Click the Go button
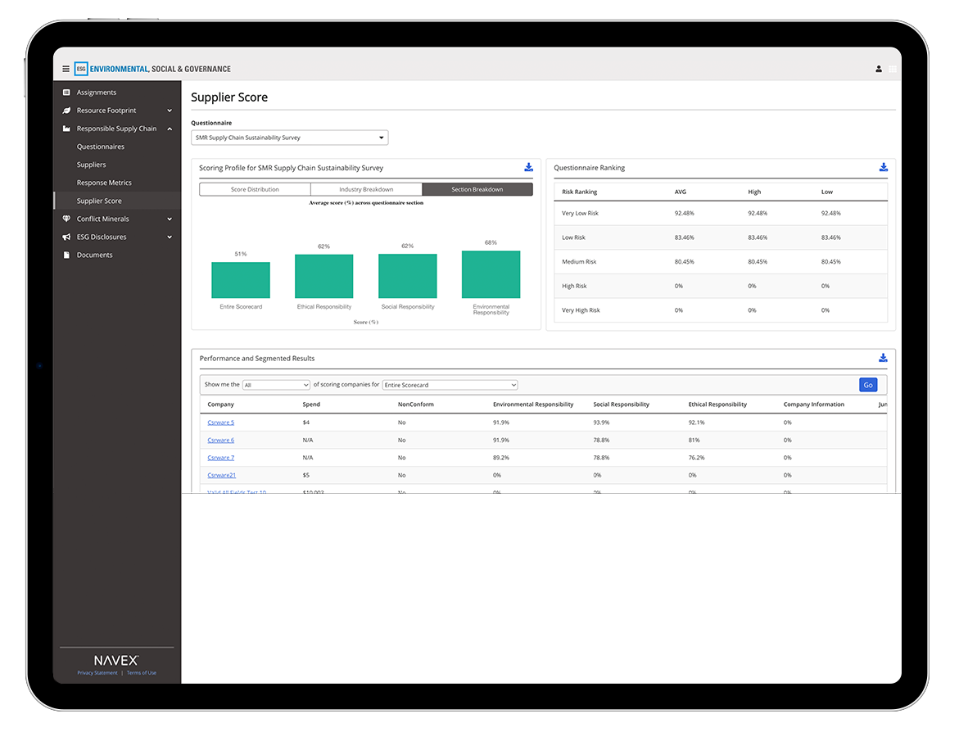Viewport: 959px width, 732px height. click(x=867, y=384)
